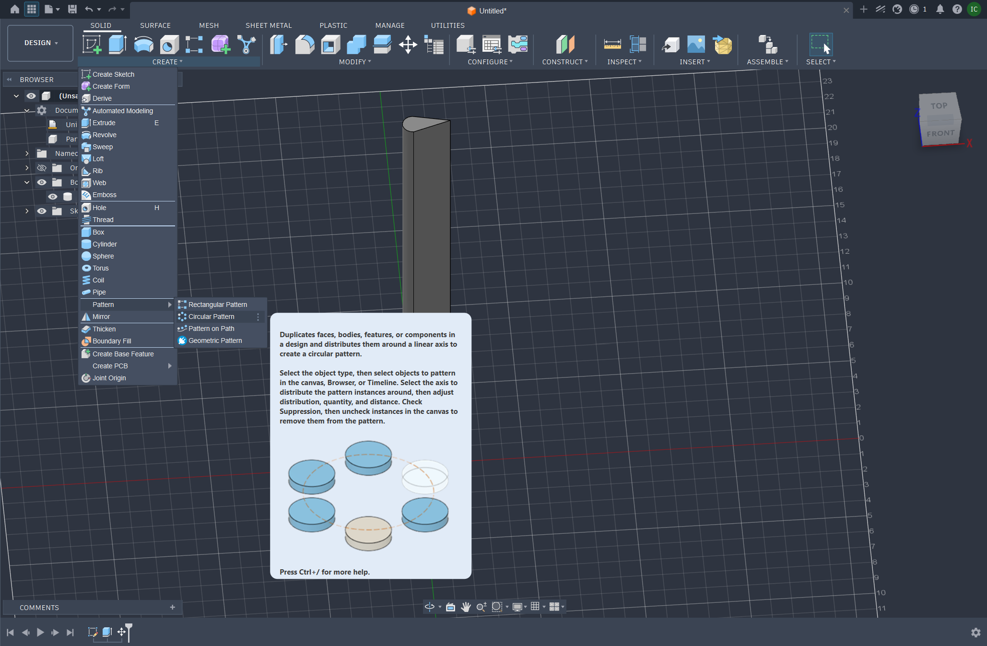The height and width of the screenshot is (646, 987).
Task: Click the extrude feature in timeline
Action: point(107,632)
